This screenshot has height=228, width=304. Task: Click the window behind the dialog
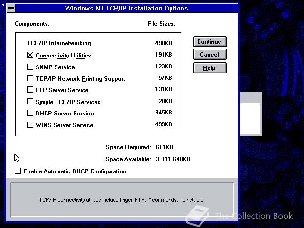pos(251,114)
